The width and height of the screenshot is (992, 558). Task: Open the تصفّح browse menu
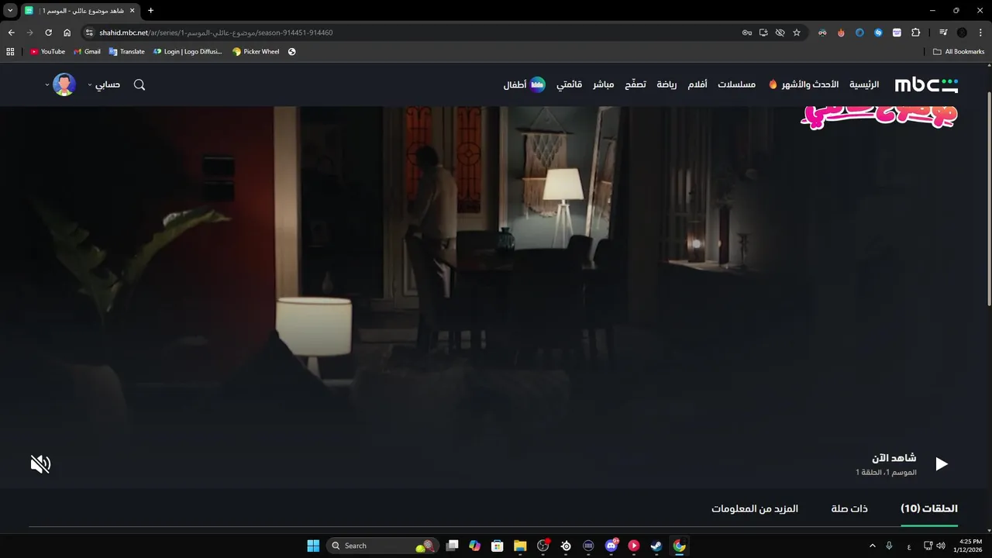[x=635, y=84]
